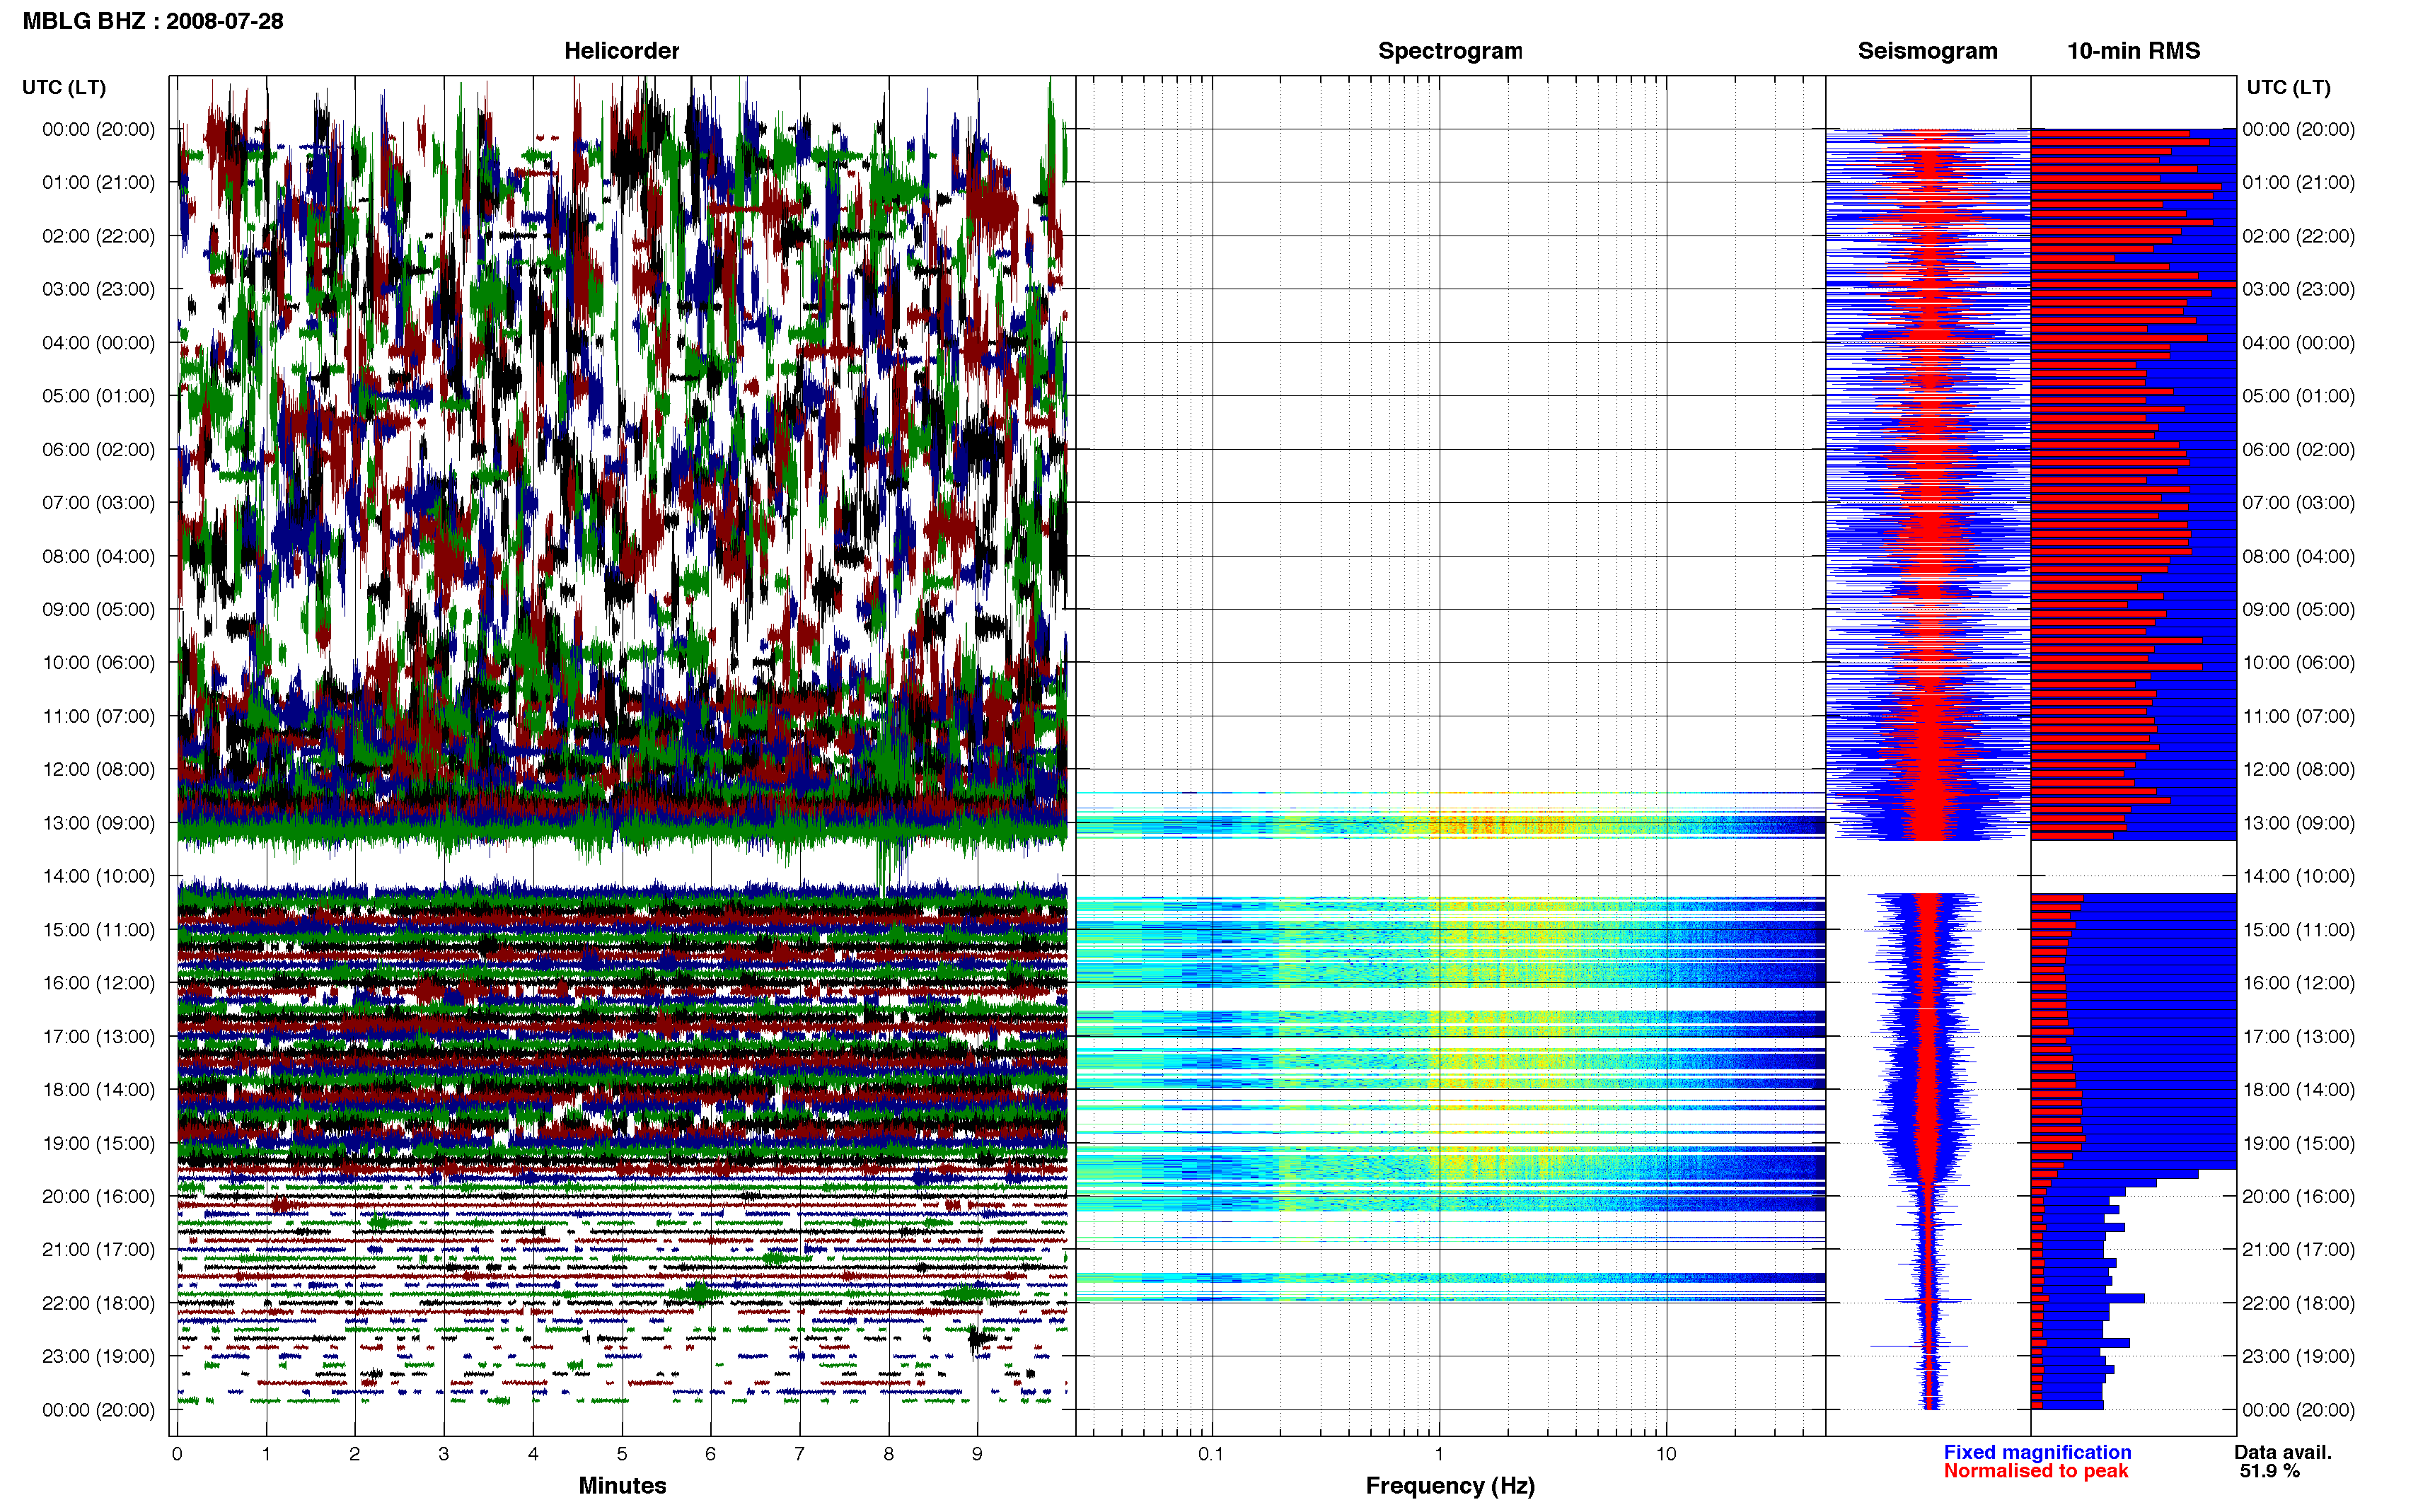Click left time label '22:00 (18:00)'
The image size is (2418, 1512).
tap(98, 1304)
